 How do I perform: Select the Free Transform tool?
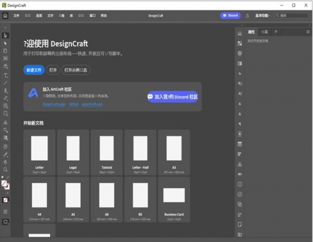(x=5, y=130)
